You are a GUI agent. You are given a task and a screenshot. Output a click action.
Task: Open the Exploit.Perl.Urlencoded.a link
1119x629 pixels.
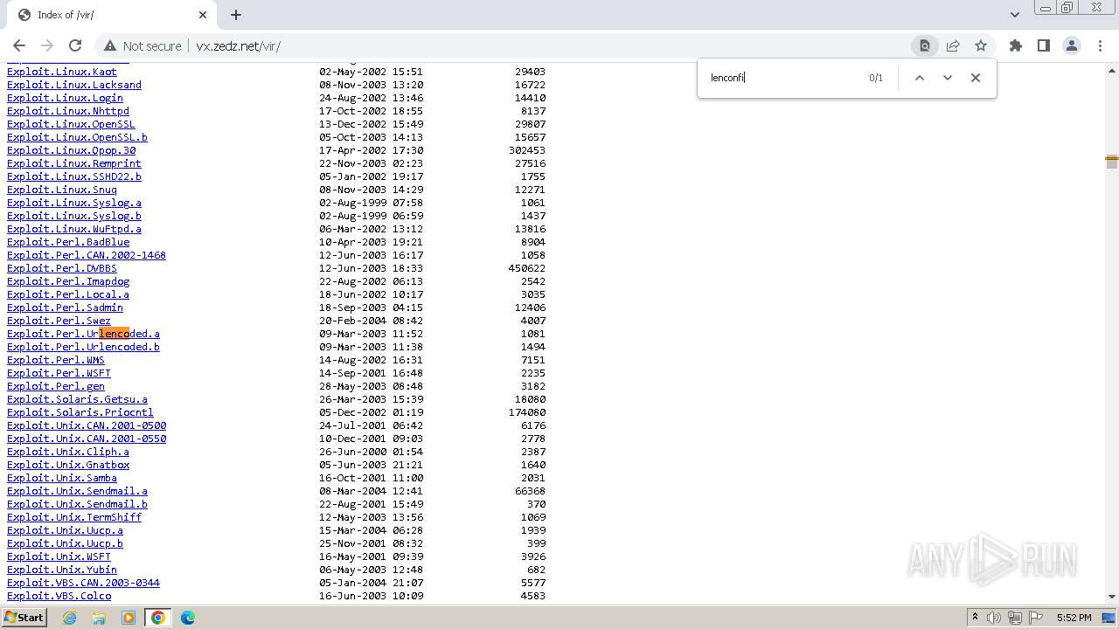tap(83, 334)
